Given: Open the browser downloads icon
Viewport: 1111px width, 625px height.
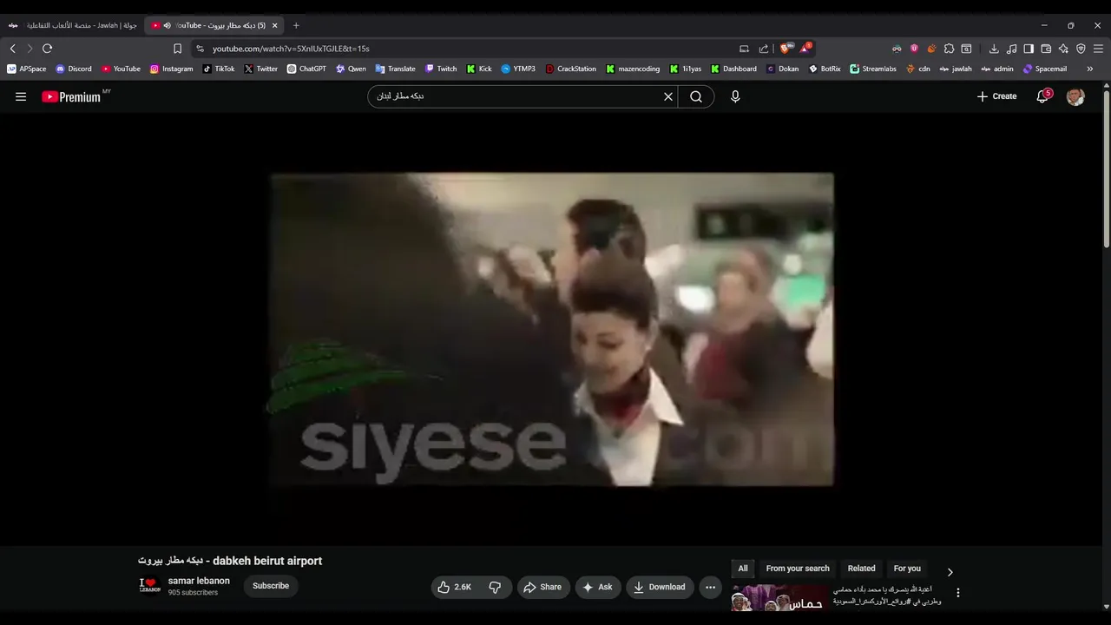Looking at the screenshot, I should (994, 49).
